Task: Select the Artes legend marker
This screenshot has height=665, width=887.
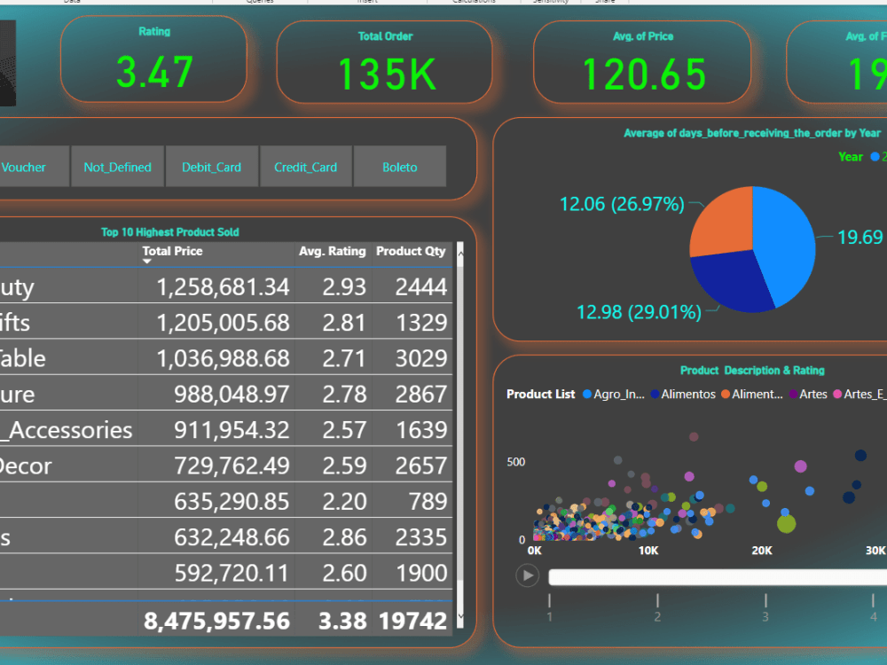Action: coord(794,394)
